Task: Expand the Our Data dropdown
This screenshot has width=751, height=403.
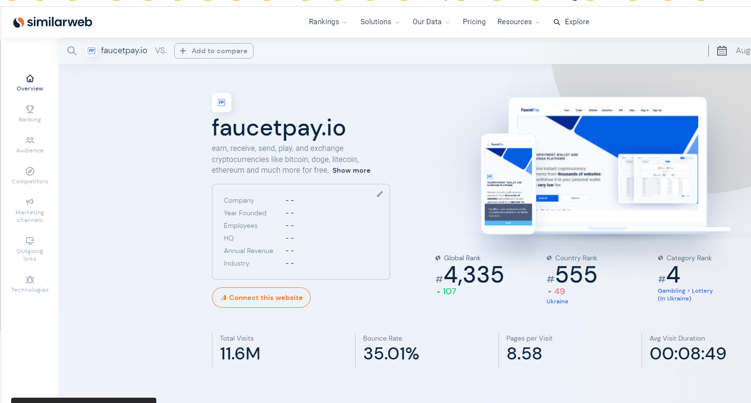Action: pyautogui.click(x=431, y=22)
